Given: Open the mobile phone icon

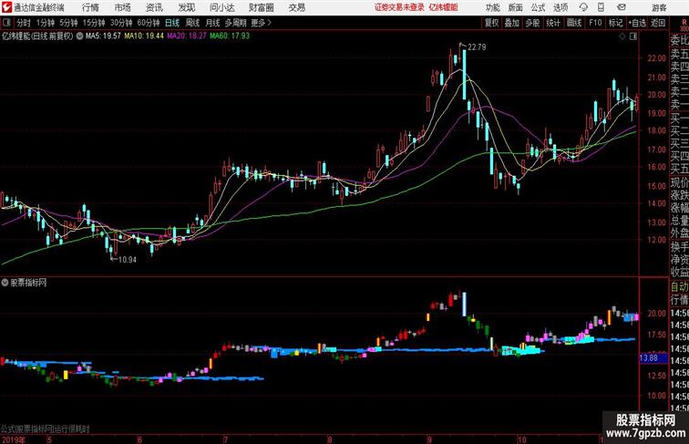Looking at the screenshot, I should tap(602, 7).
